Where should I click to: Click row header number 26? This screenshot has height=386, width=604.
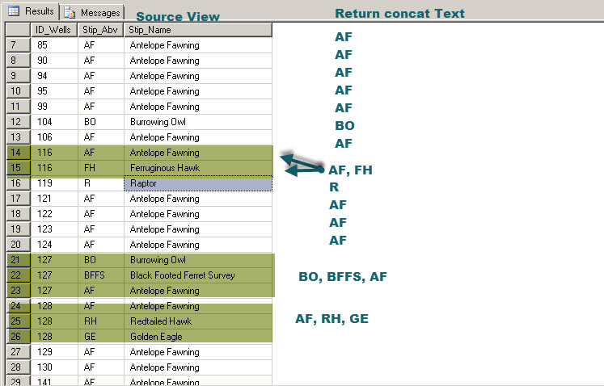click(x=16, y=337)
